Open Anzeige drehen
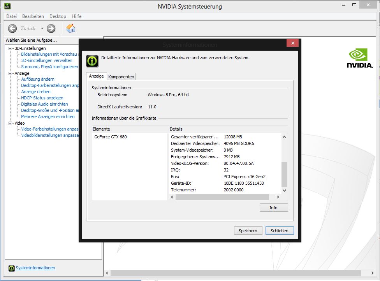 click(36, 92)
